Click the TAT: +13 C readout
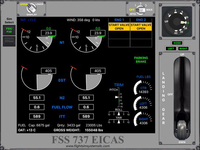This screenshot has width=200, height=150. 28,20
